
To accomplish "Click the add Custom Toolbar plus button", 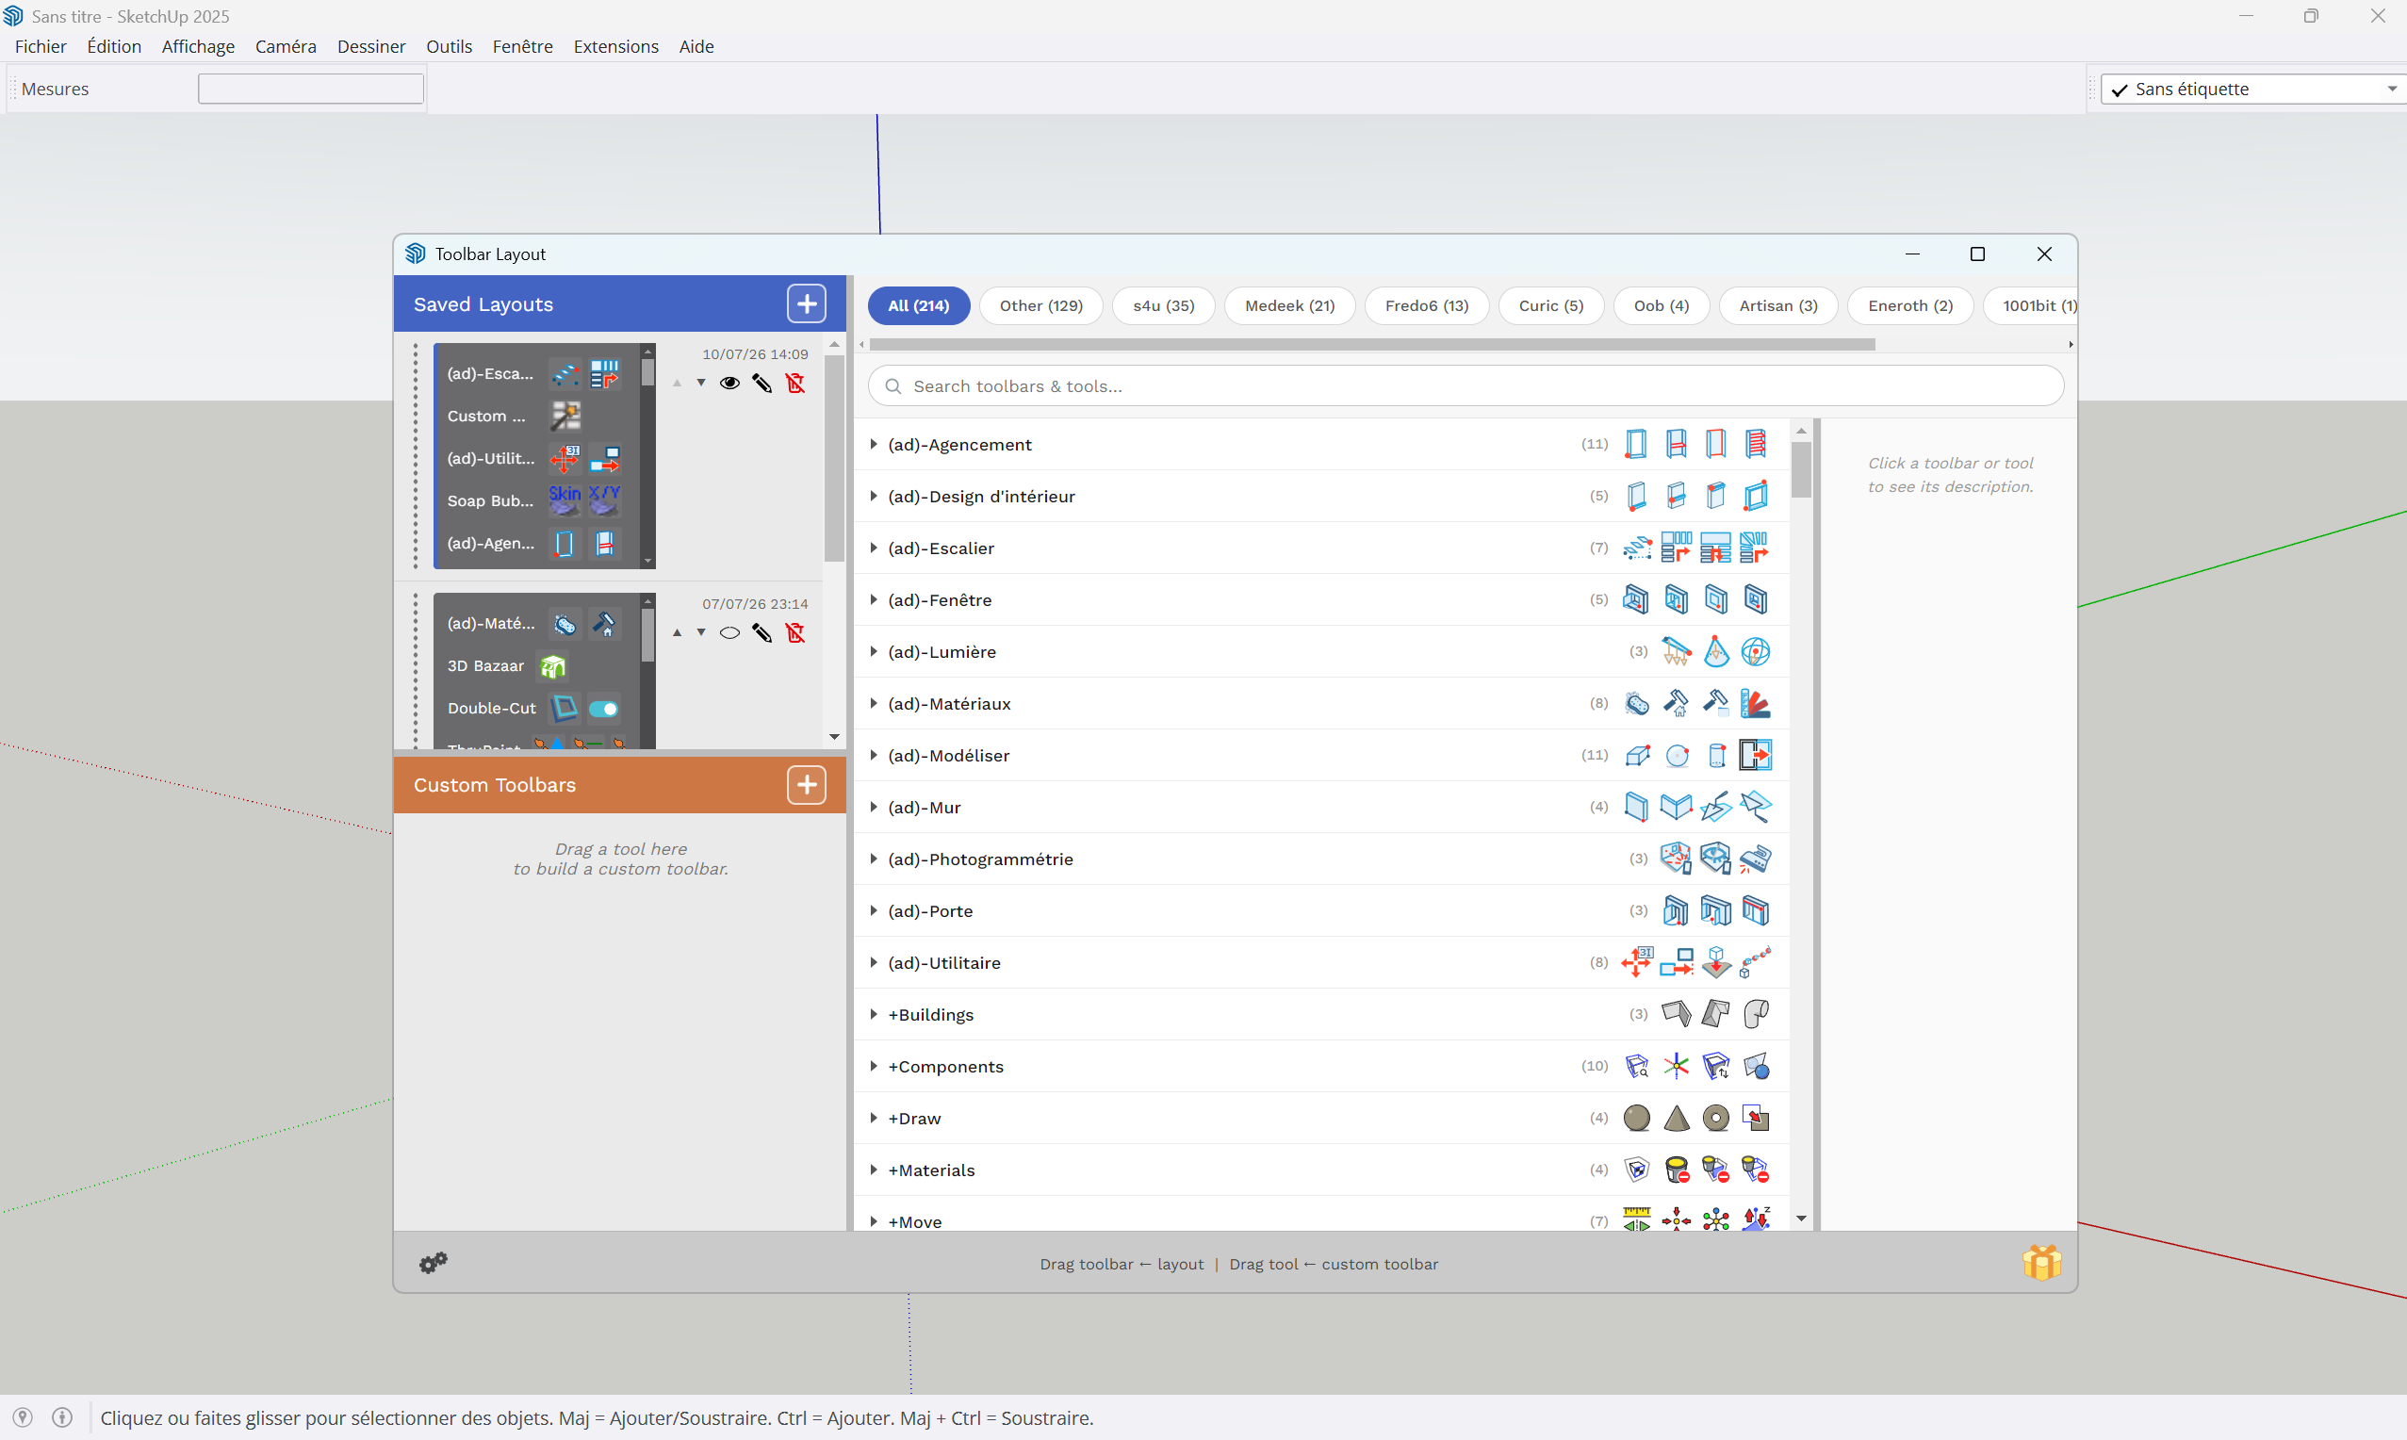I will tap(806, 784).
